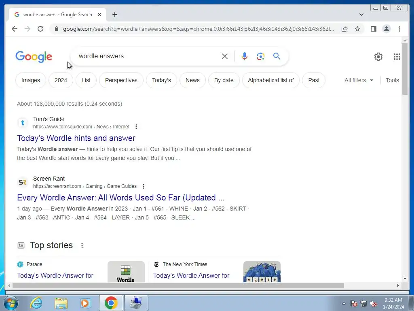414x311 pixels.
Task: Show hidden system tray icons
Action: pyautogui.click(x=344, y=304)
